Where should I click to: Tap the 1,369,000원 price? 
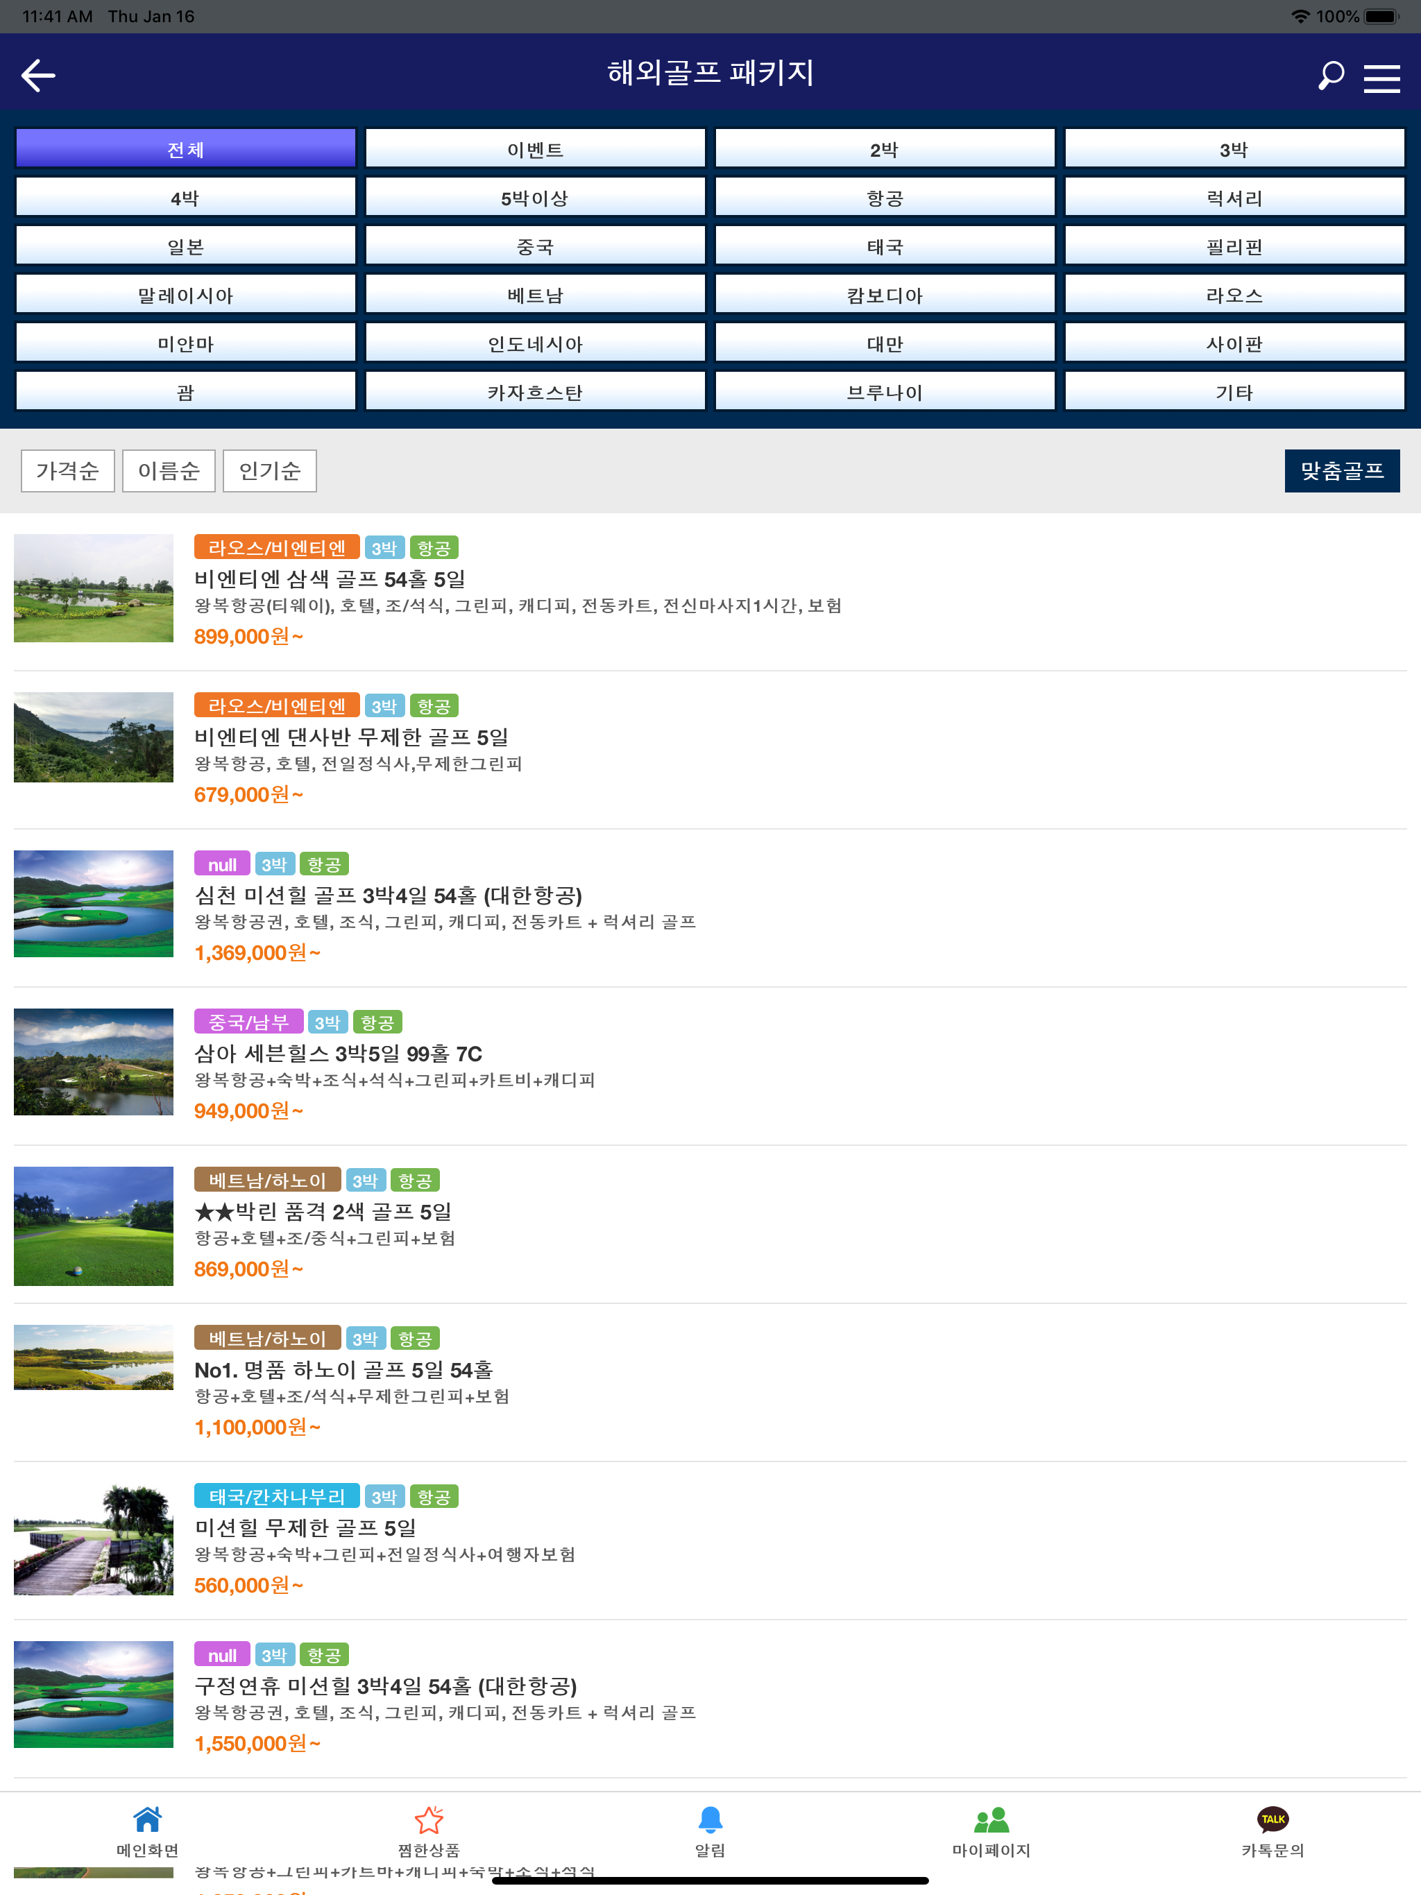257,952
